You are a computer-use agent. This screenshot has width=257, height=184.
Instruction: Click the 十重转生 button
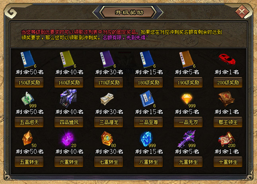(x=228, y=162)
